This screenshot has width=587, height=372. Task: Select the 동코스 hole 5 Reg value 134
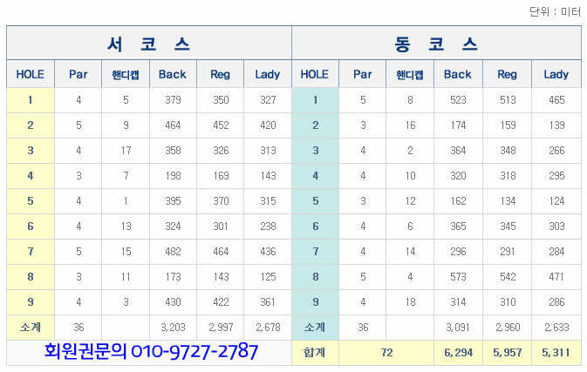click(508, 201)
